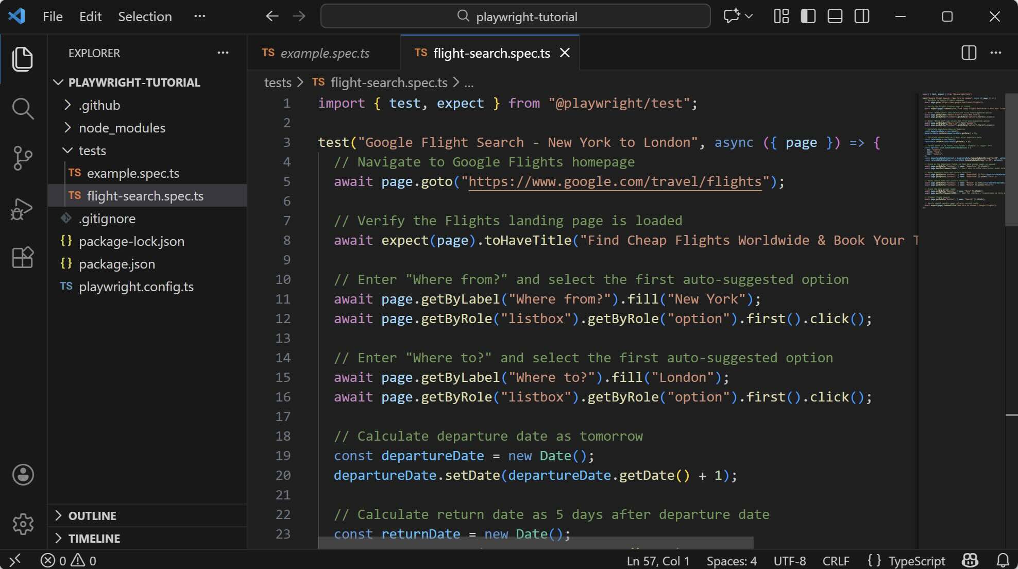Open the Accounts menu icon
Viewport: 1018px width, 569px height.
coord(23,475)
